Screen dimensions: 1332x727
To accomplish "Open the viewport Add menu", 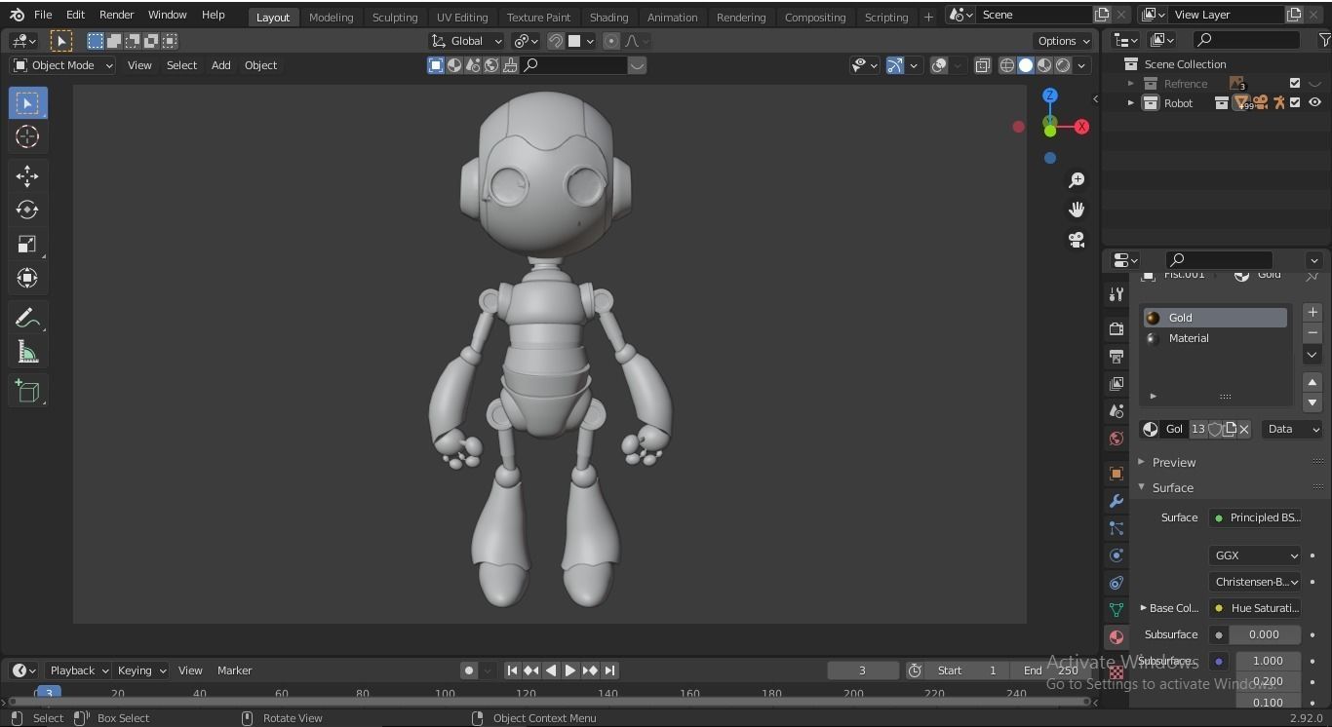I will click(x=220, y=65).
